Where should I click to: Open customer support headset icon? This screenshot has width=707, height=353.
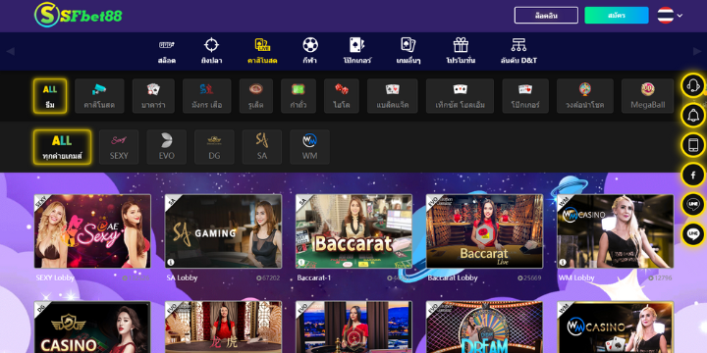point(693,85)
